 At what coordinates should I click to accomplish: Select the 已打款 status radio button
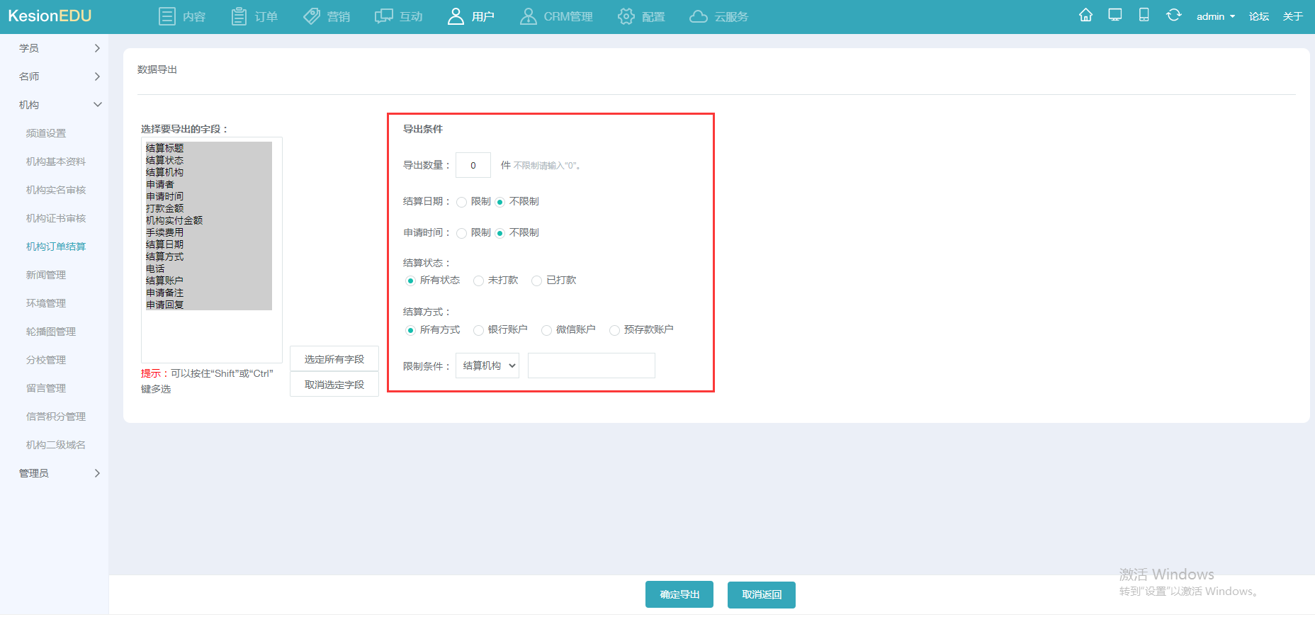click(536, 281)
